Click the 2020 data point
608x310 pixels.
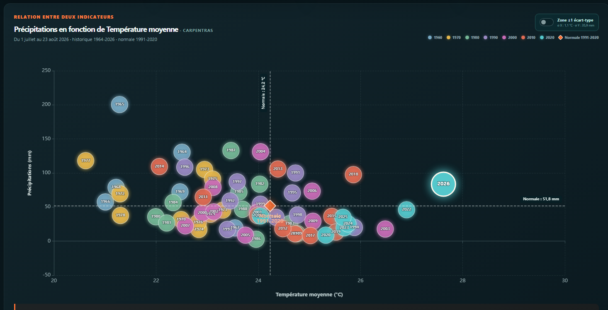[326, 235]
